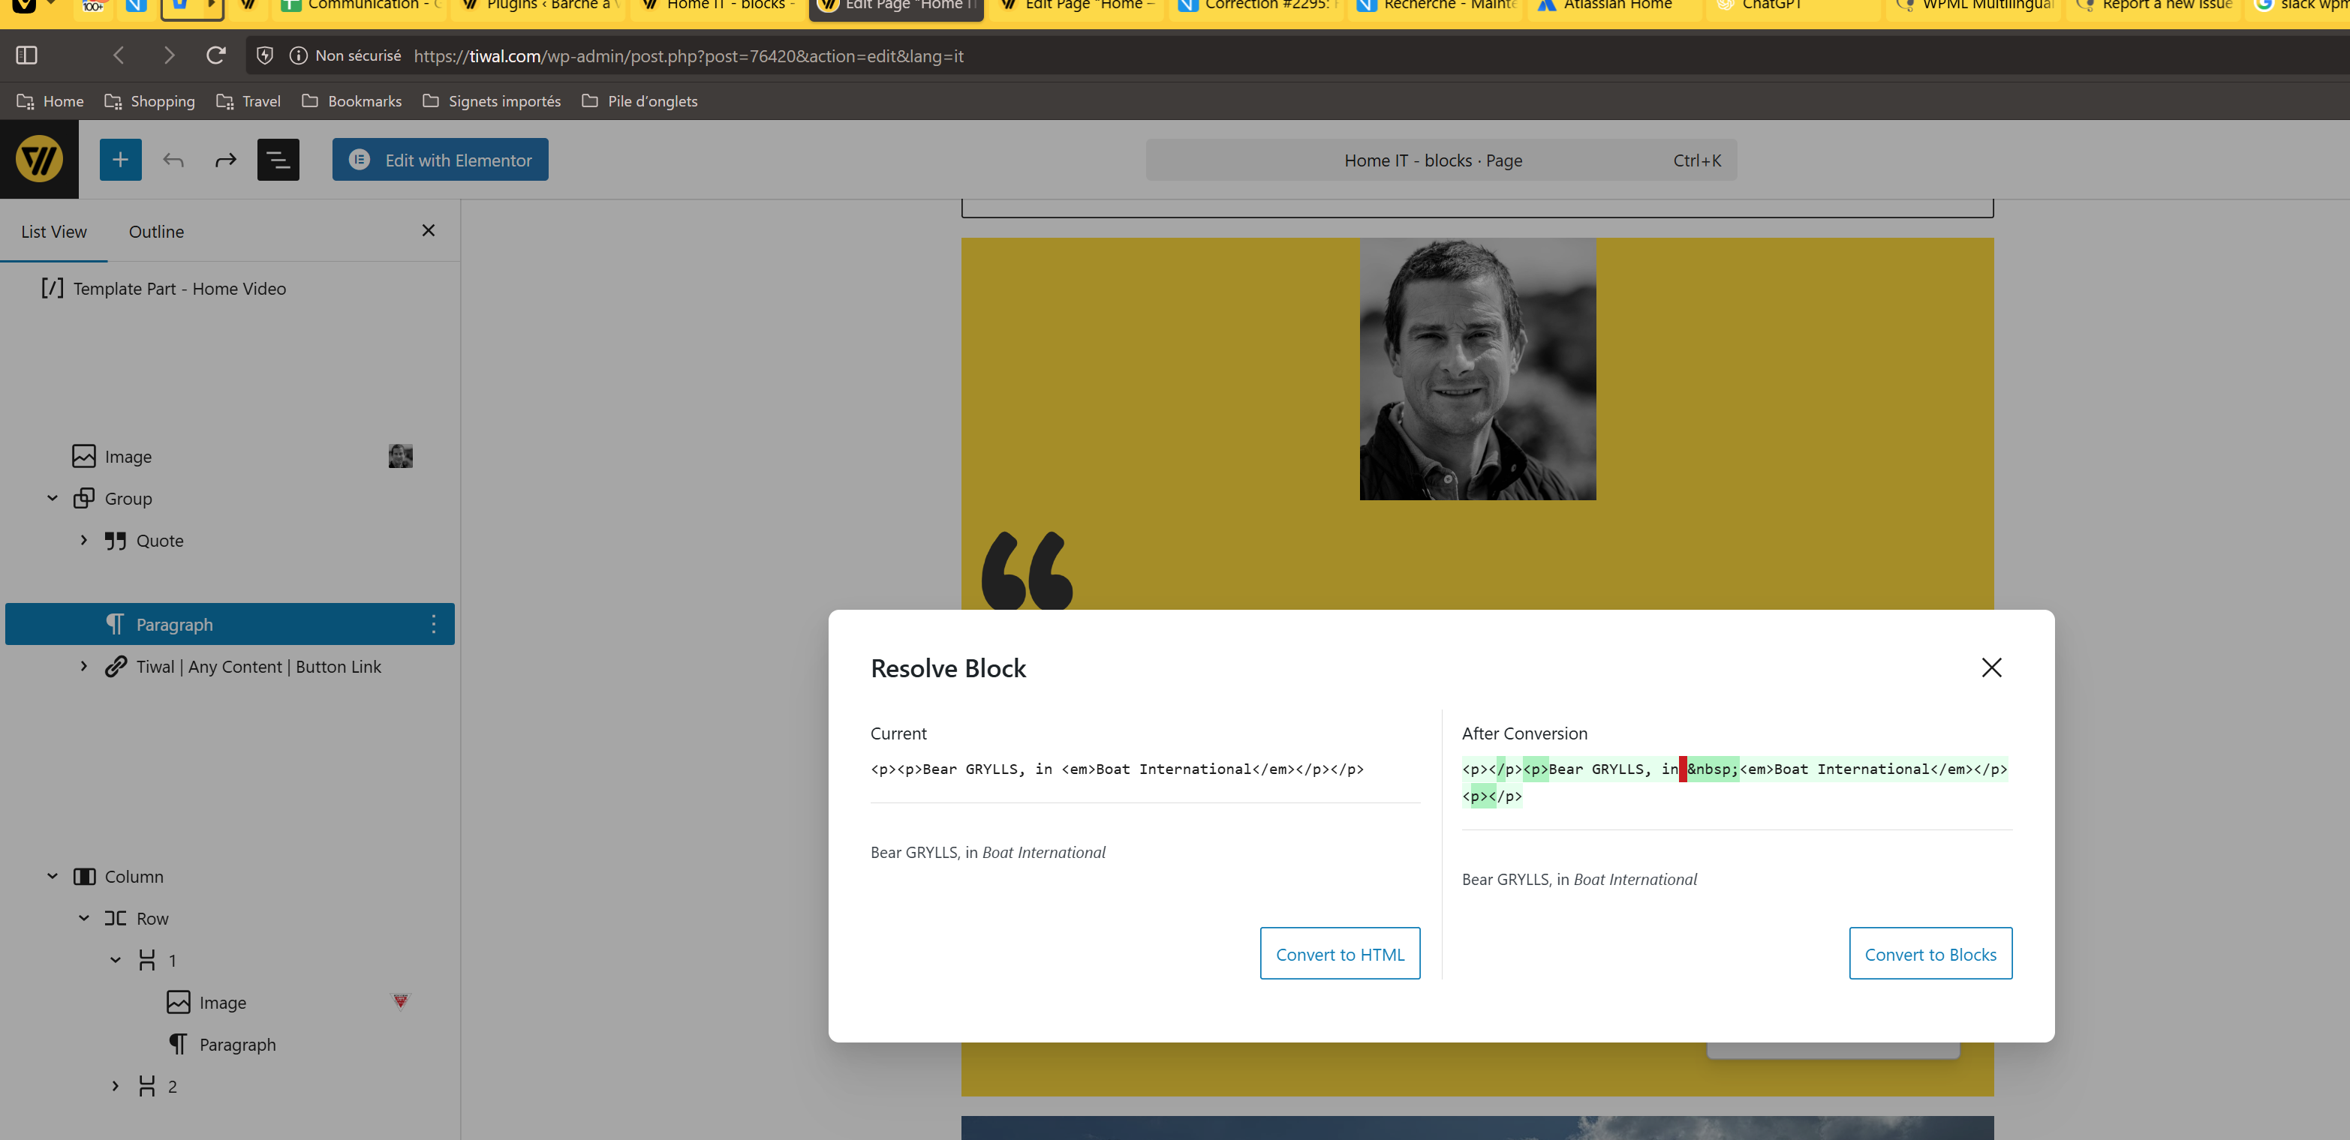Screen dimensions: 2350x1140
Task: Reload the browser page
Action: [x=215, y=55]
